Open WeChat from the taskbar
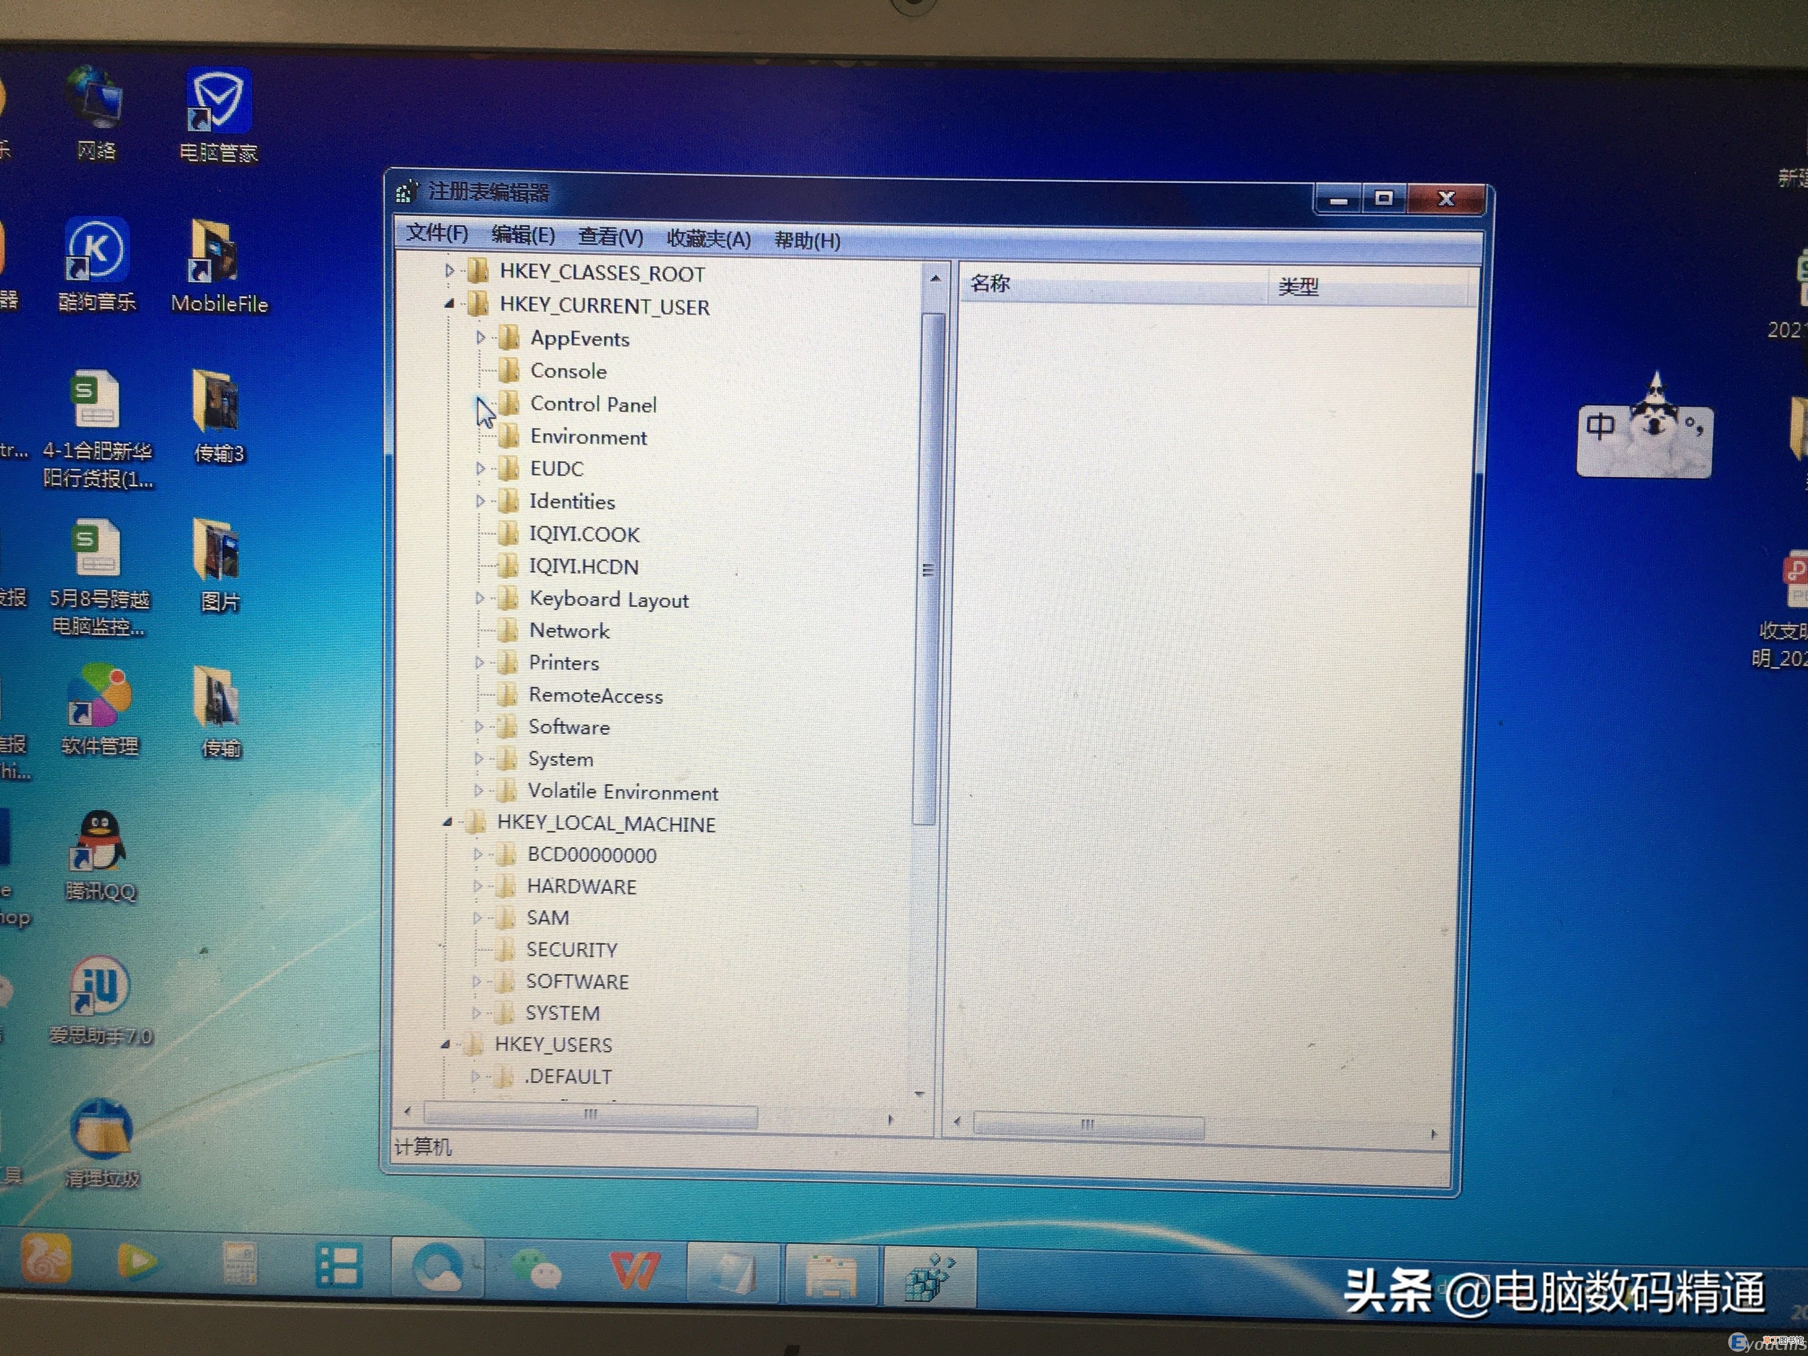Image resolution: width=1808 pixels, height=1356 pixels. coord(536,1269)
